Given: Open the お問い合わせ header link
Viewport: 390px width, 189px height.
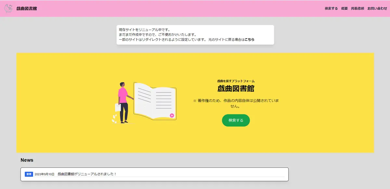Looking at the screenshot, I should [377, 8].
